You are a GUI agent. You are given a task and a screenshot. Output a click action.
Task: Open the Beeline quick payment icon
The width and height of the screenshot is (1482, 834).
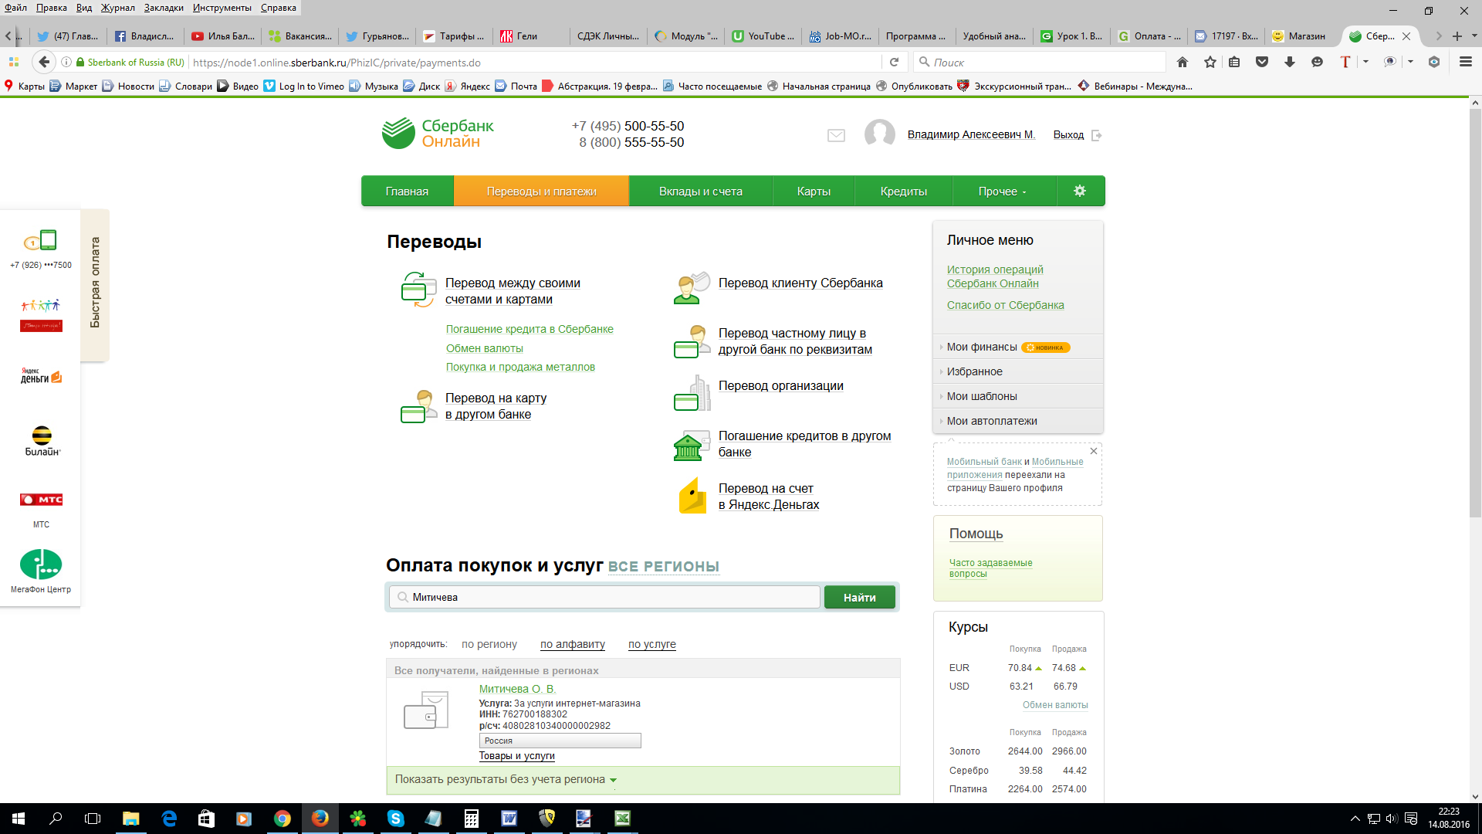pyautogui.click(x=42, y=441)
